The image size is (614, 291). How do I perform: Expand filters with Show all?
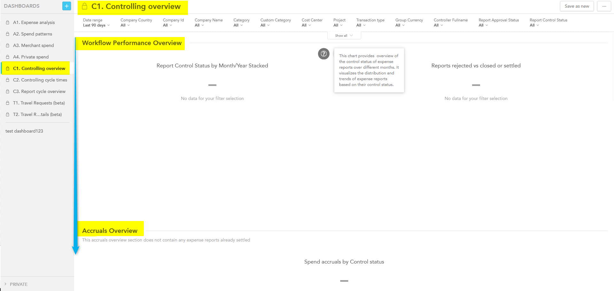[344, 35]
